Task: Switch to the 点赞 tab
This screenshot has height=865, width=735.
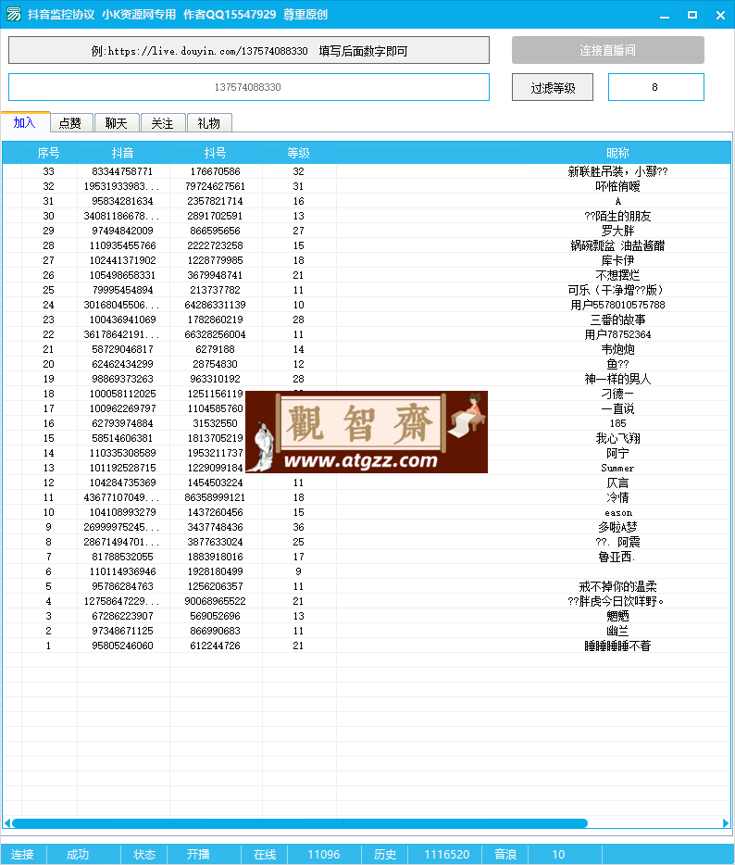Action: 70,123
